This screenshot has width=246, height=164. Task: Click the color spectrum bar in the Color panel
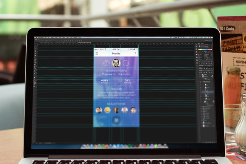pyautogui.click(x=205, y=50)
